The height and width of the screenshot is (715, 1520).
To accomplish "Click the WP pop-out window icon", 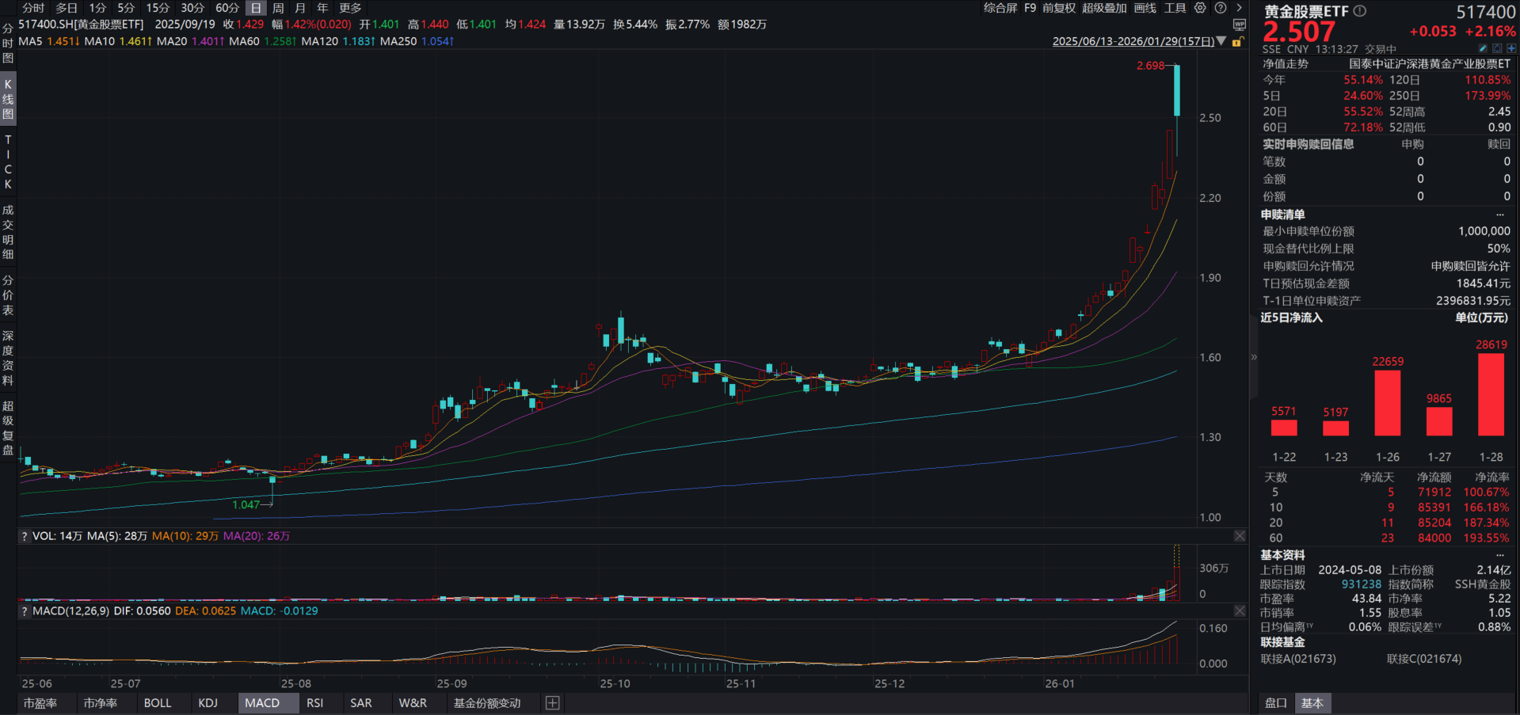I will click(1239, 25).
